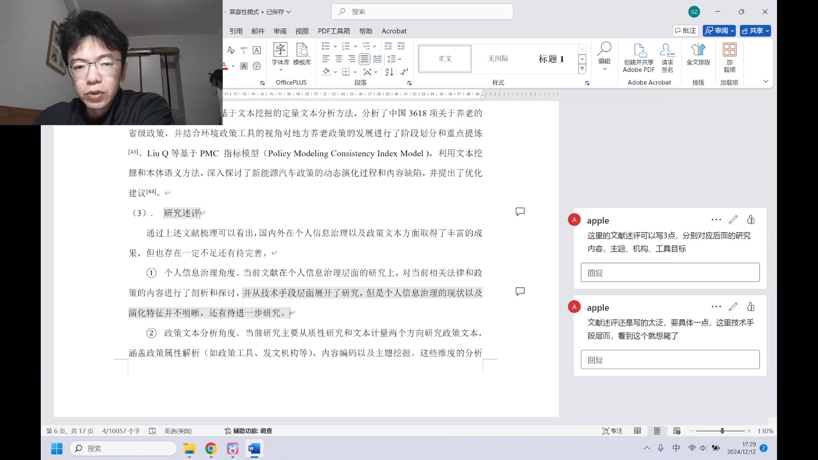Click the 回复 reply field under first comment
The width and height of the screenshot is (818, 460).
click(670, 273)
